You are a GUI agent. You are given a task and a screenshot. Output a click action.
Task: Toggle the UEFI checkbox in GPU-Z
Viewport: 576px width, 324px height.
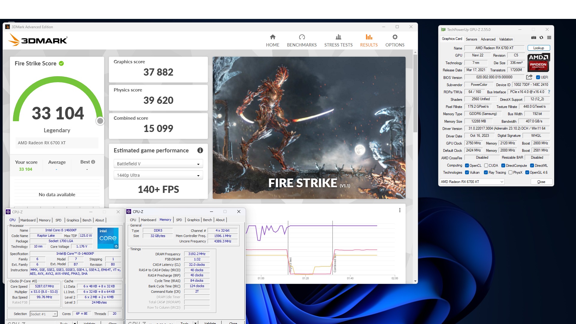point(538,77)
